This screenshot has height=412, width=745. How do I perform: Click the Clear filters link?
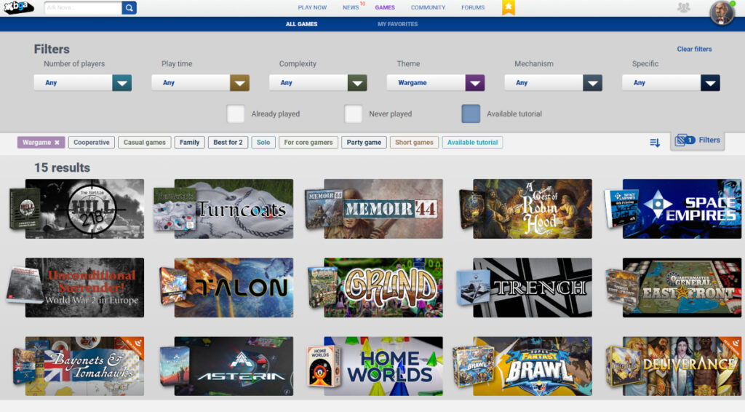[694, 49]
